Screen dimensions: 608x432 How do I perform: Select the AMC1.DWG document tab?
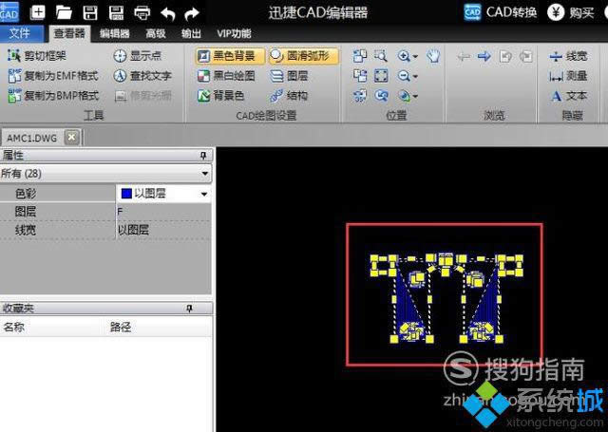click(x=31, y=138)
